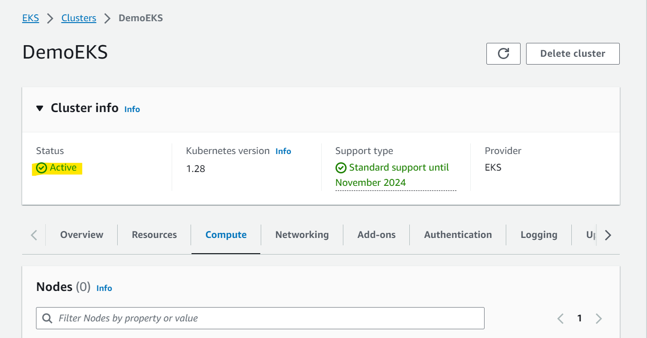Show the Logging tab
The image size is (647, 338).
[x=539, y=235]
